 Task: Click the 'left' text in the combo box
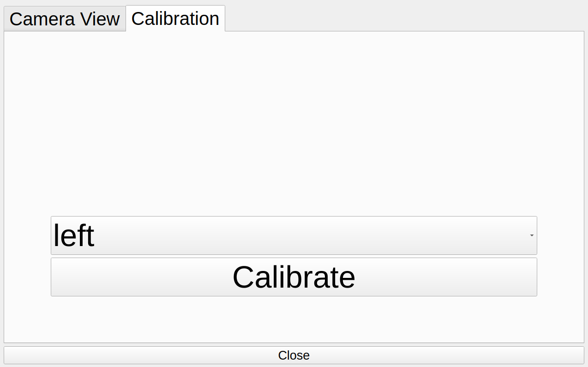click(x=74, y=235)
